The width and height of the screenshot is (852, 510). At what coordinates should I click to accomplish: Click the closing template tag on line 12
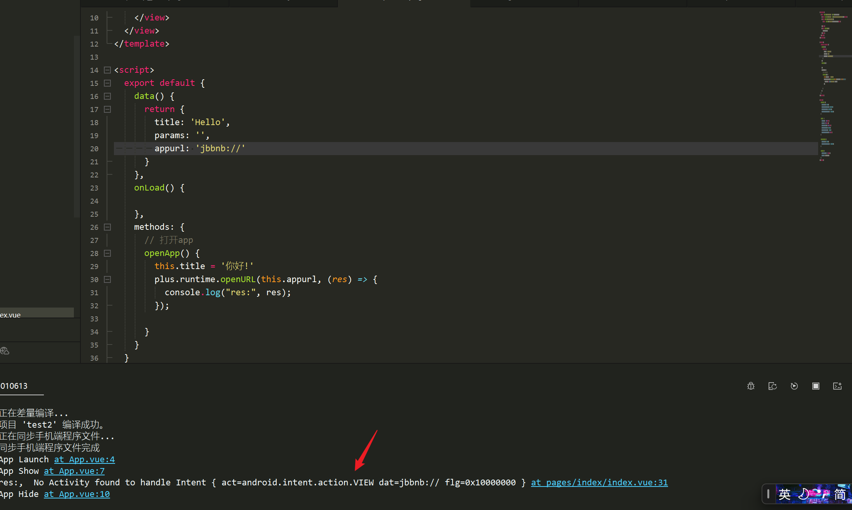point(142,44)
